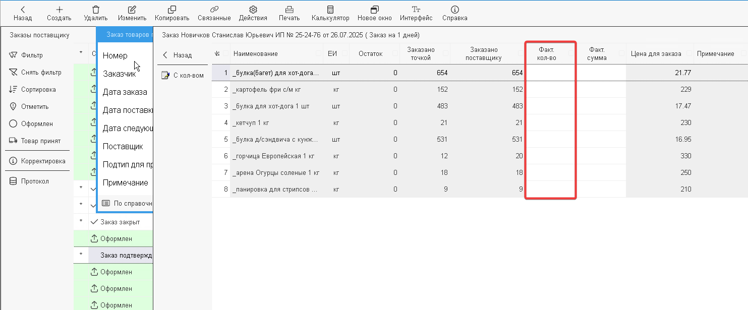Viewport: 748px width, 310px height.
Task: Toggle checkbox in Наименование column header
Action: pos(318,53)
